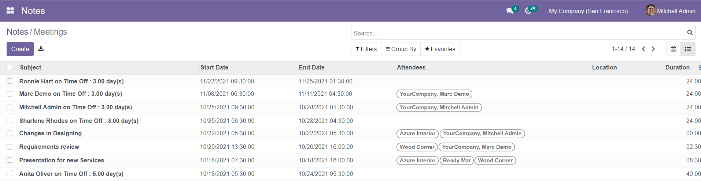Go to previous page arrow
This screenshot has height=181, width=701.
pyautogui.click(x=643, y=49)
